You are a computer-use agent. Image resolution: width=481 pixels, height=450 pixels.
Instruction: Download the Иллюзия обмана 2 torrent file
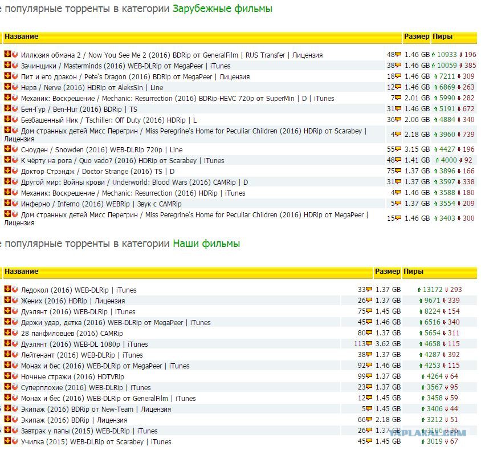[7, 54]
